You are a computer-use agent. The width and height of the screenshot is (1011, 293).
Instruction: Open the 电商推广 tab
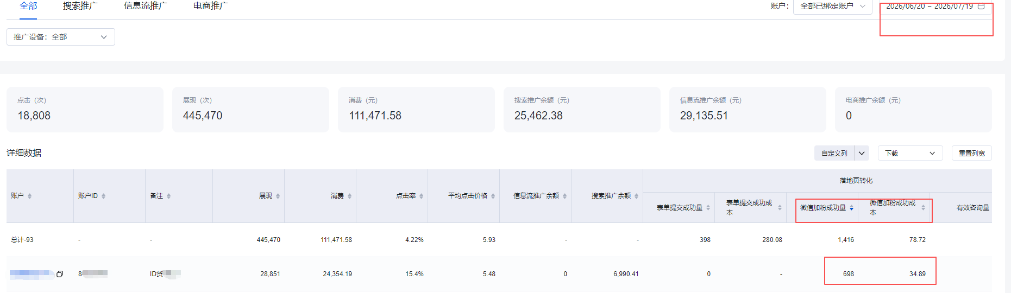click(x=210, y=6)
